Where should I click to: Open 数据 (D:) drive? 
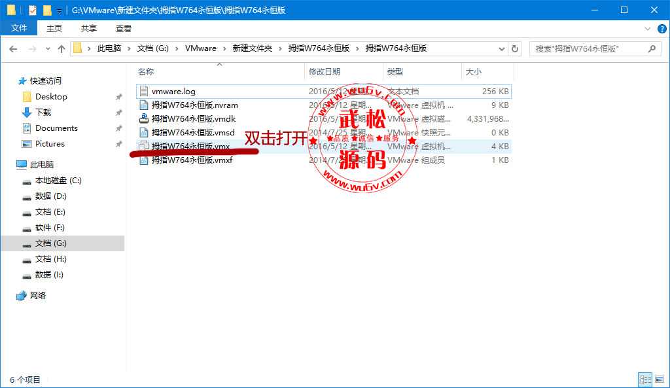(x=51, y=196)
